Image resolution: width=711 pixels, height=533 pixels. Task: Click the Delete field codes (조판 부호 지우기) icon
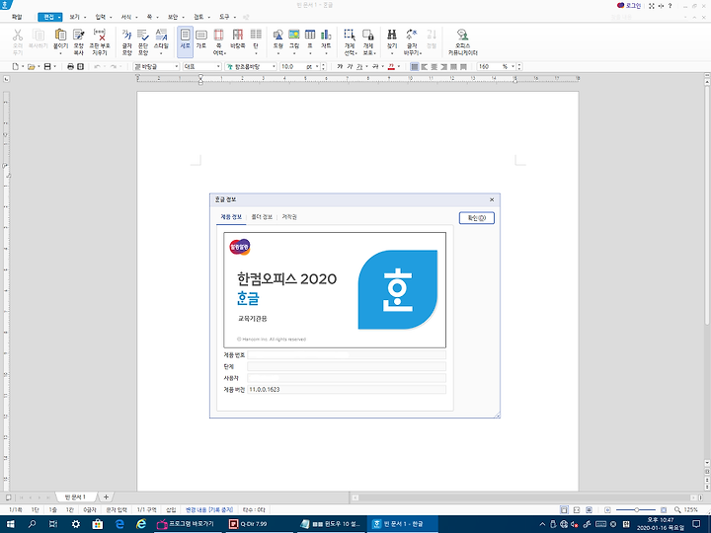click(100, 36)
